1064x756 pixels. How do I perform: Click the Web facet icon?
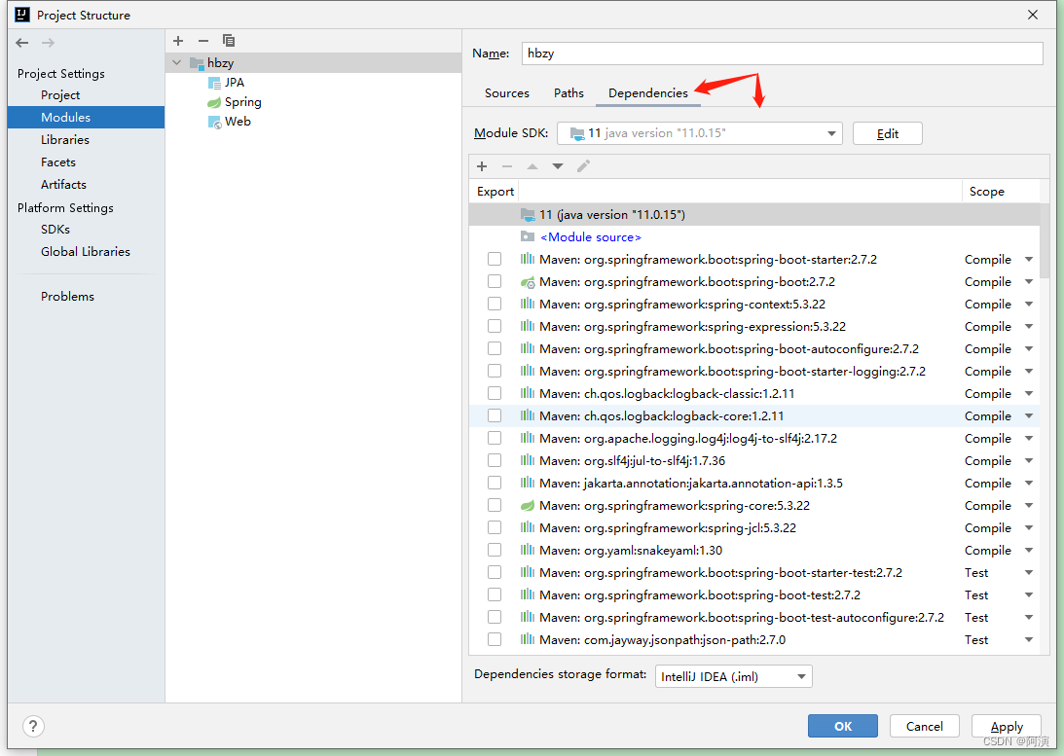click(x=214, y=122)
